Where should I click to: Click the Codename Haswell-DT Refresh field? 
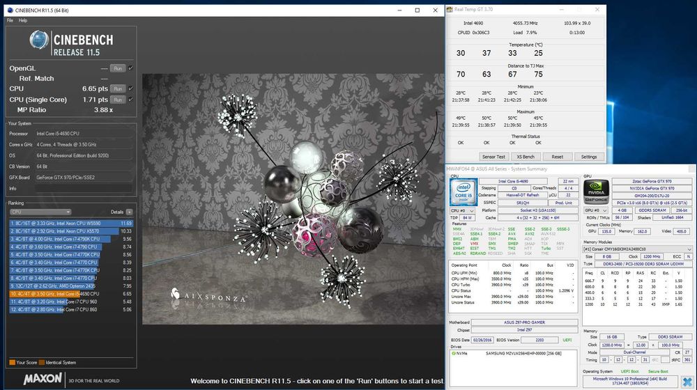(523, 195)
